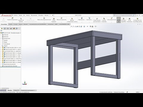Click Zoom to Fit in heads-up toolbar

(71, 26)
